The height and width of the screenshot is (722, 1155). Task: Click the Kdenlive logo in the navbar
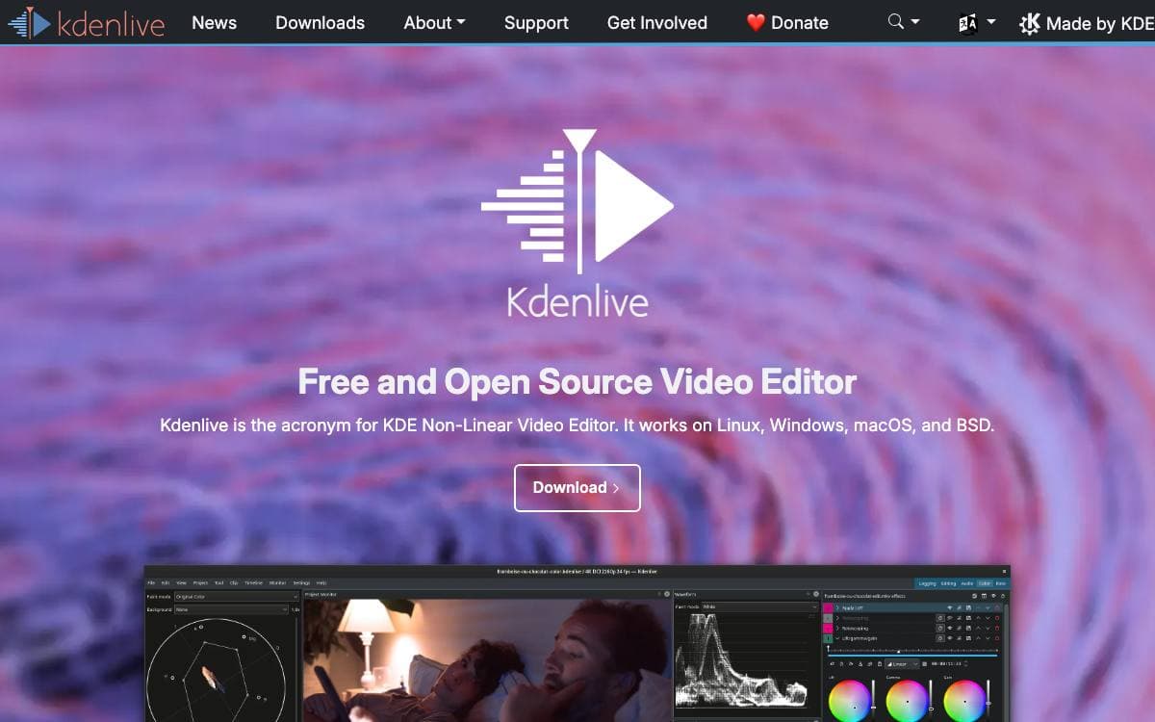pyautogui.click(x=86, y=22)
